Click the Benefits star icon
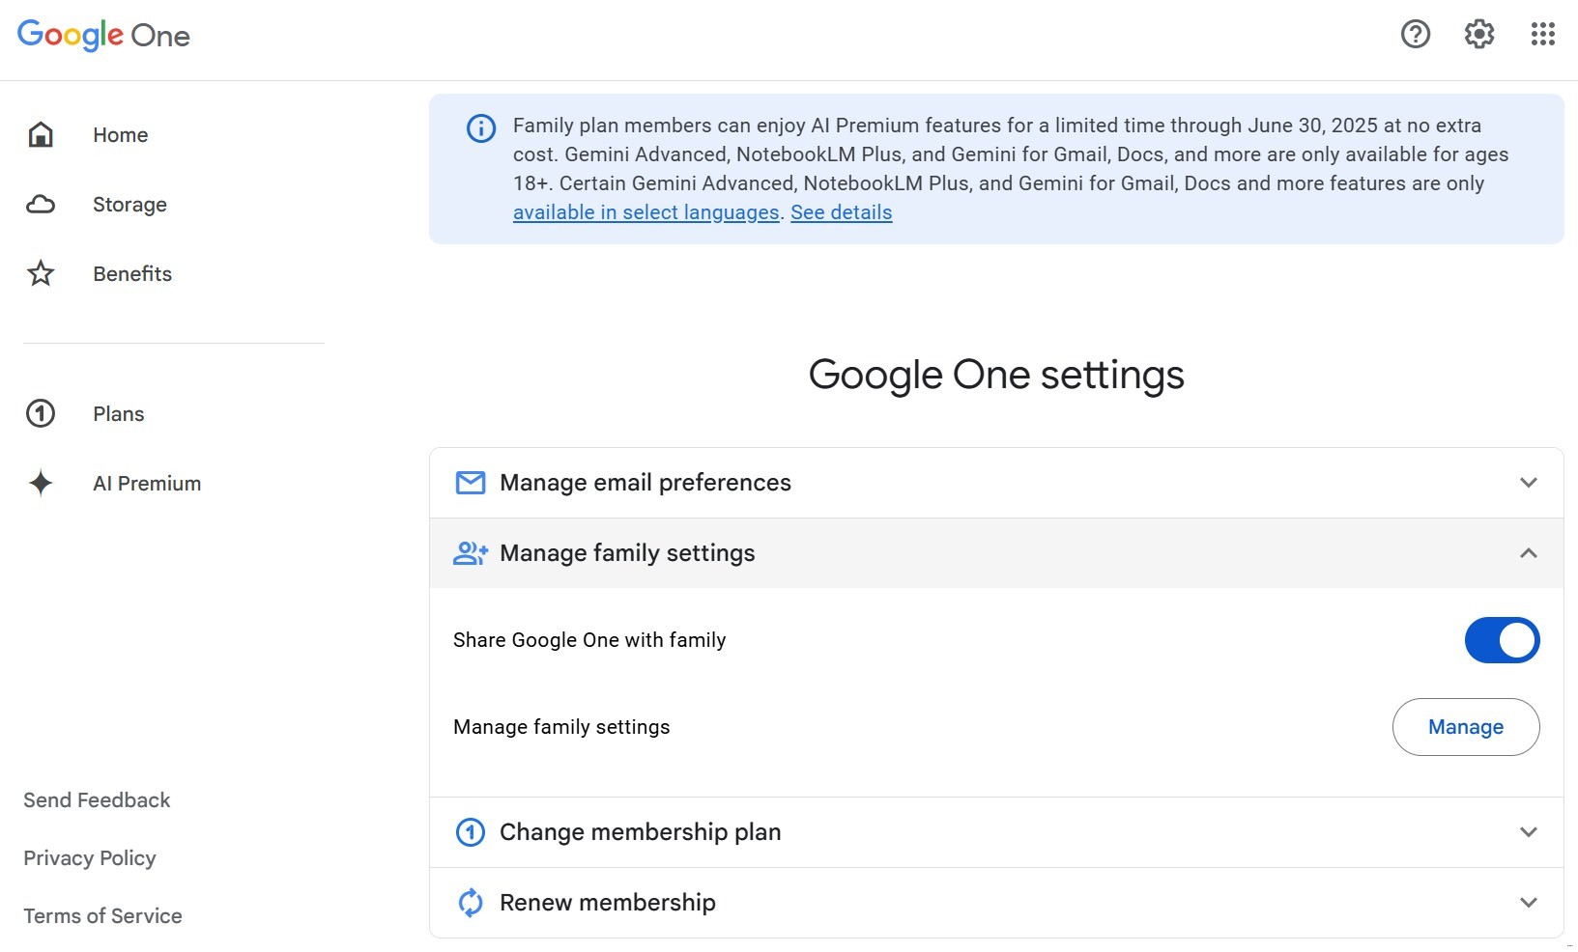 41,274
